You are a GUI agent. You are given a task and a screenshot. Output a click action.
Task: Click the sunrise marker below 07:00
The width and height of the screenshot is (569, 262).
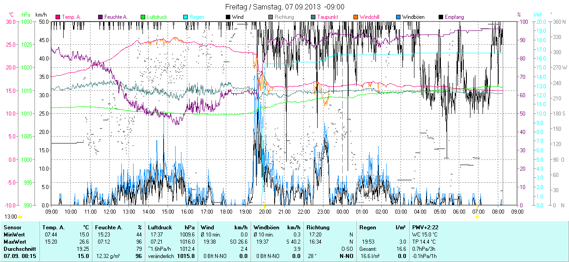click(x=477, y=217)
